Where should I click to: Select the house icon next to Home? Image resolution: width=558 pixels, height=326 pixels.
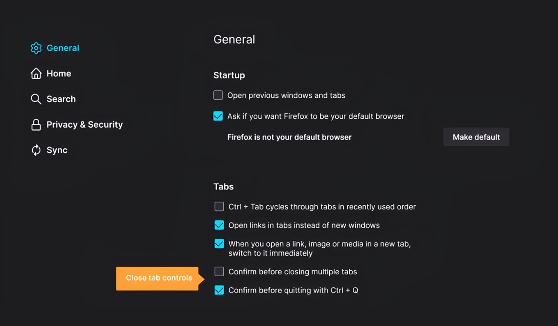click(x=36, y=73)
